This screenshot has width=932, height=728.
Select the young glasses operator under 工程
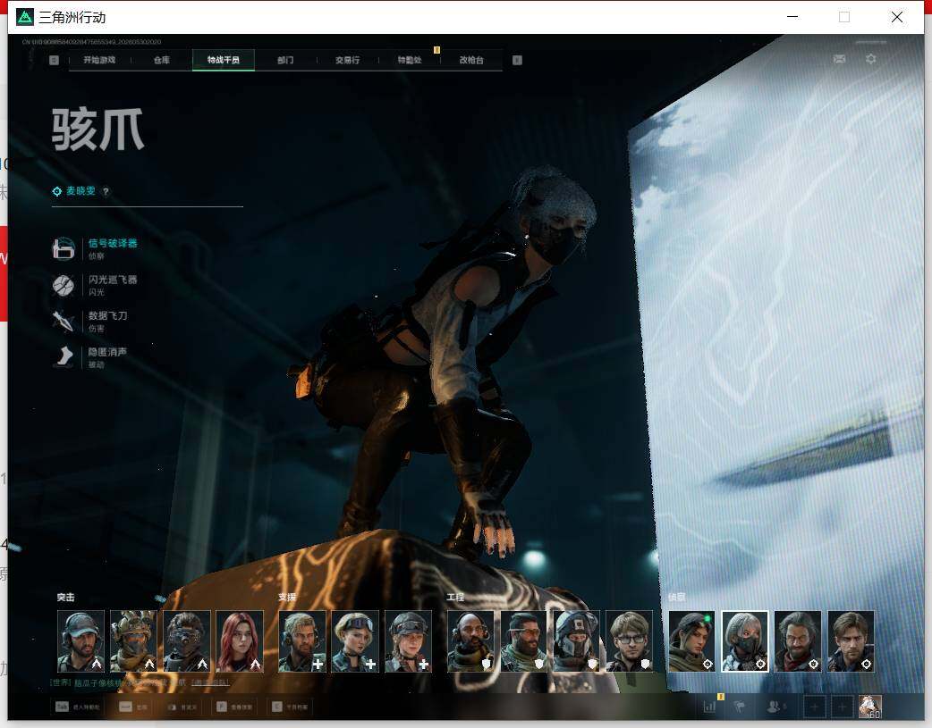pyautogui.click(x=629, y=641)
